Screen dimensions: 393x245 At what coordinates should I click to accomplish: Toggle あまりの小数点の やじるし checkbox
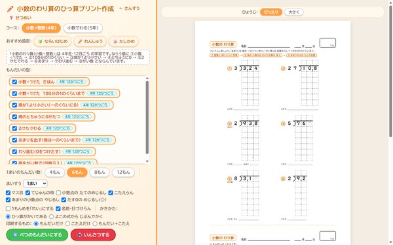pyautogui.click(x=8, y=200)
